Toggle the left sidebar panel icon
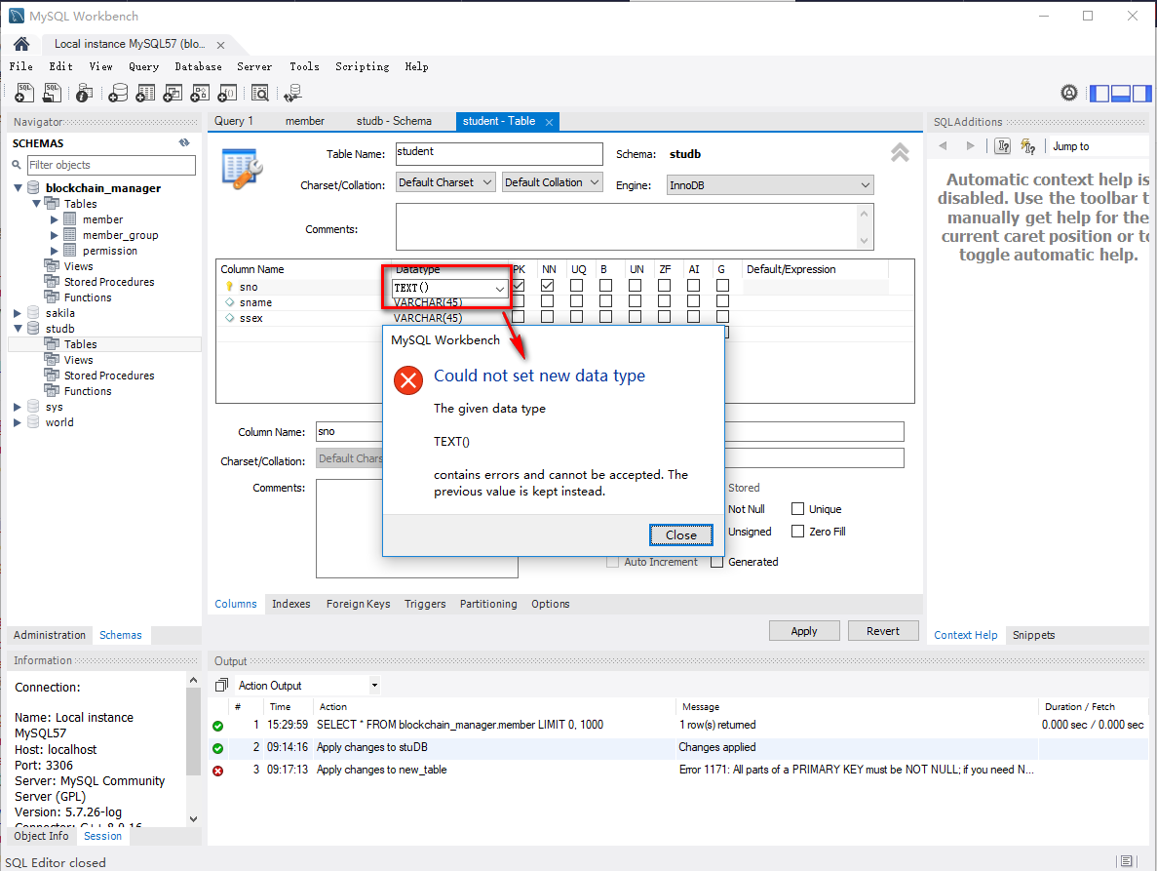1157x871 pixels. click(1100, 93)
